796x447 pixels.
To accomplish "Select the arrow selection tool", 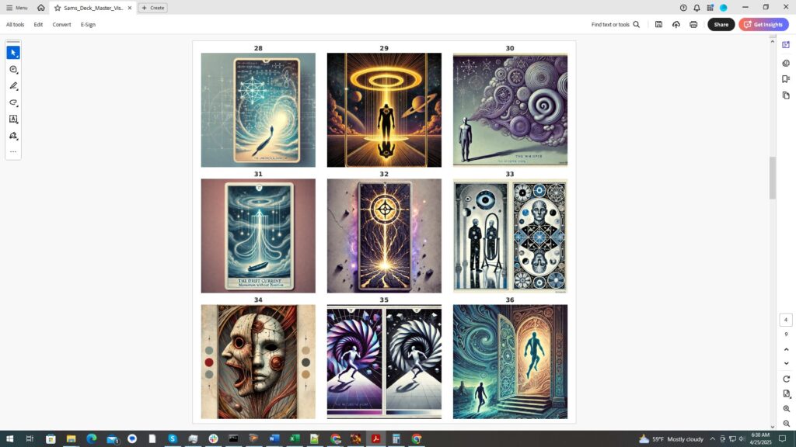I will point(13,53).
